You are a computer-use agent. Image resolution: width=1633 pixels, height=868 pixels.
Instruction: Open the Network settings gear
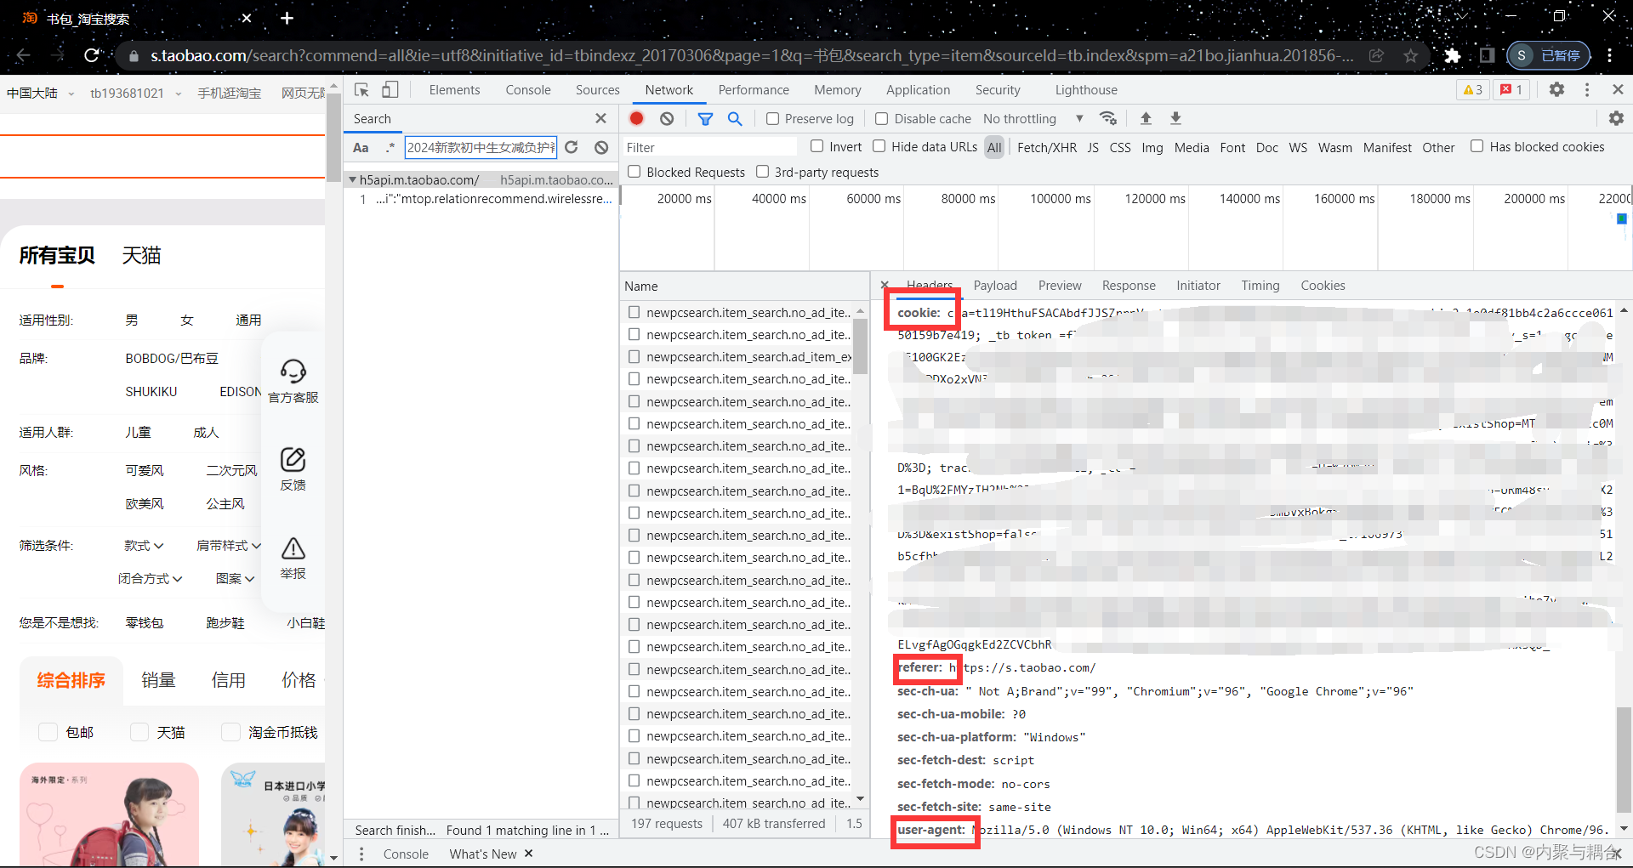1615,118
